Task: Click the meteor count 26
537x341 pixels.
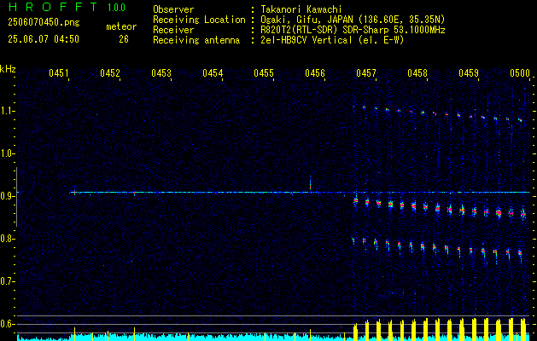Action: (124, 39)
